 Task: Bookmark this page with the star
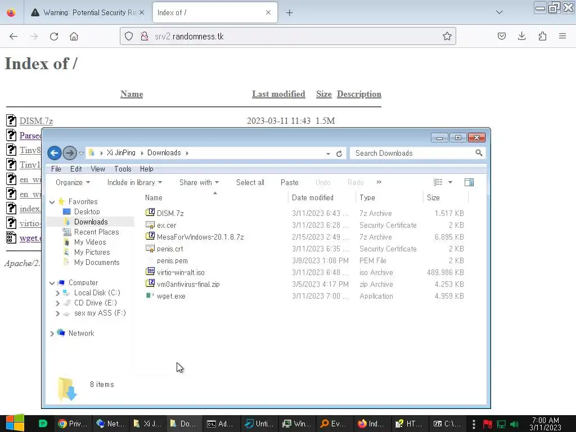pos(447,36)
